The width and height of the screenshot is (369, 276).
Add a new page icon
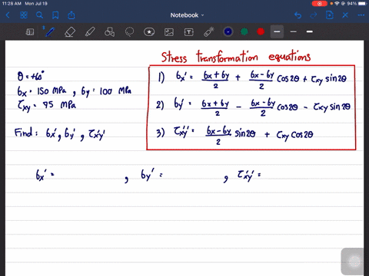[x=330, y=15]
